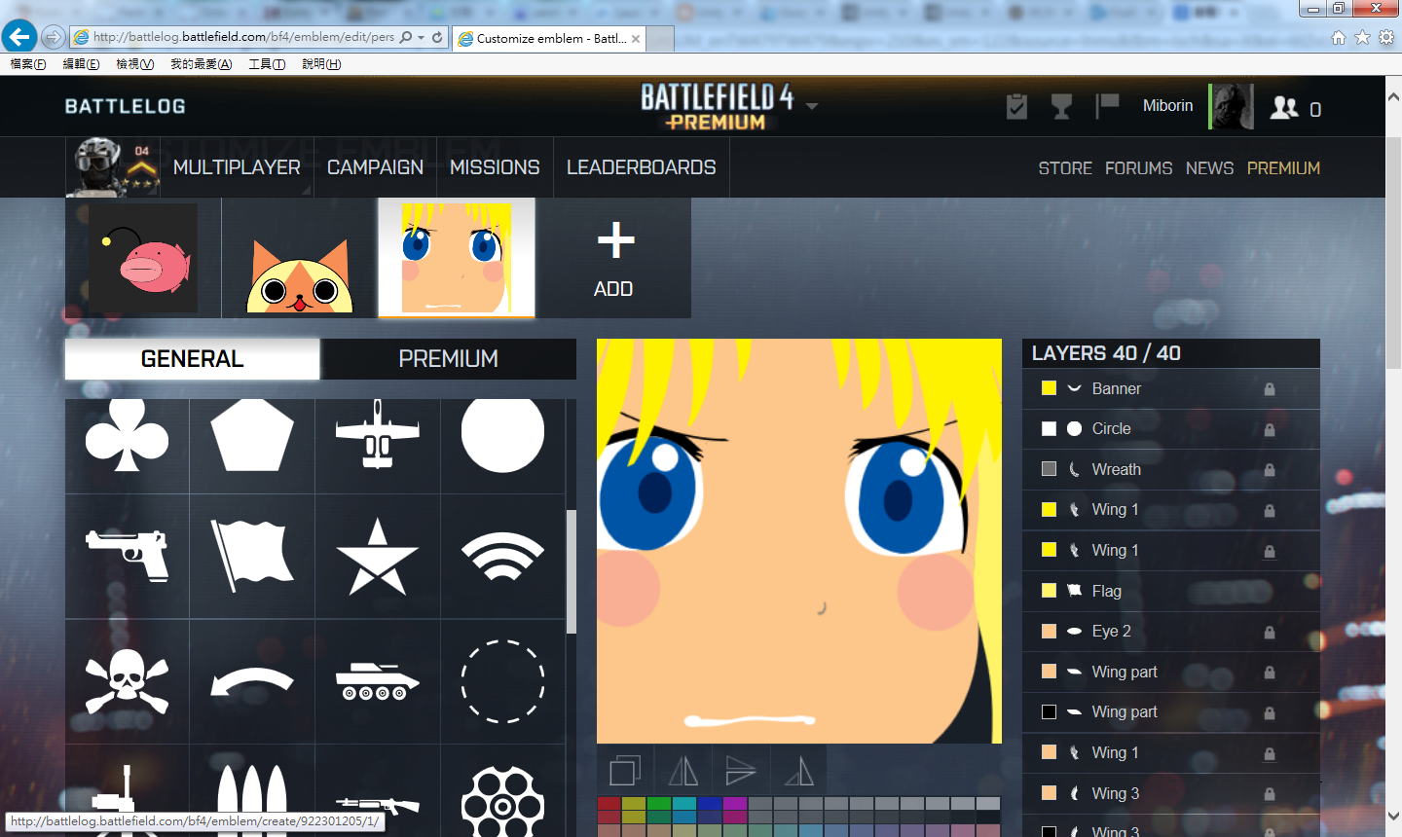Open the MULTIPLAYER navigation menu
Viewport: 1402px width, 837px height.
[x=237, y=167]
